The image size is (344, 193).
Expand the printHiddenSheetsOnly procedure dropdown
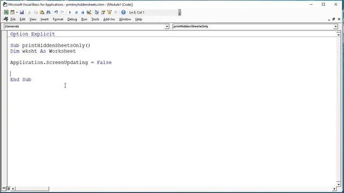pos(335,26)
